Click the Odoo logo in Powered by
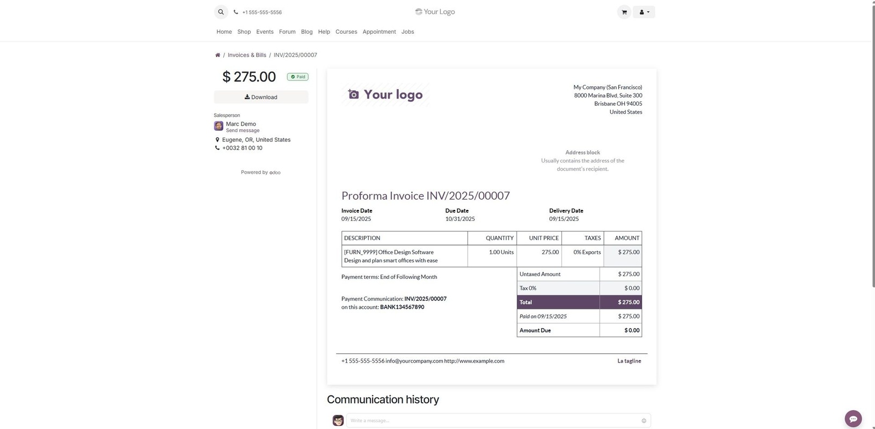This screenshot has width=875, height=429. 275,173
